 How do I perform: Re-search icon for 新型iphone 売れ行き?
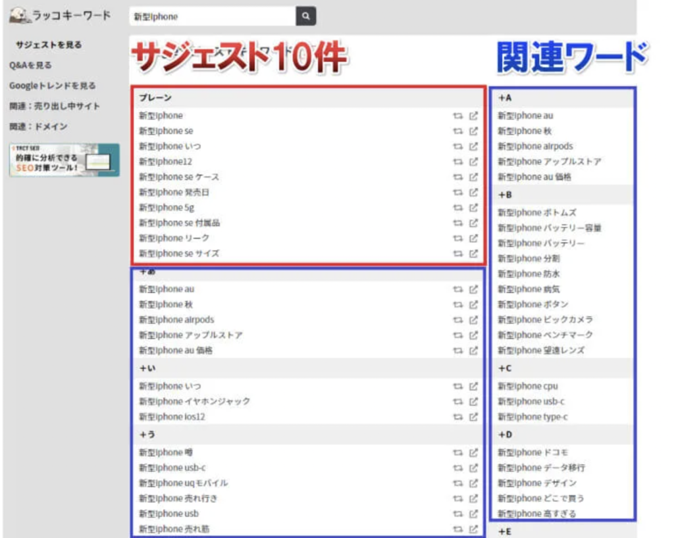[458, 499]
